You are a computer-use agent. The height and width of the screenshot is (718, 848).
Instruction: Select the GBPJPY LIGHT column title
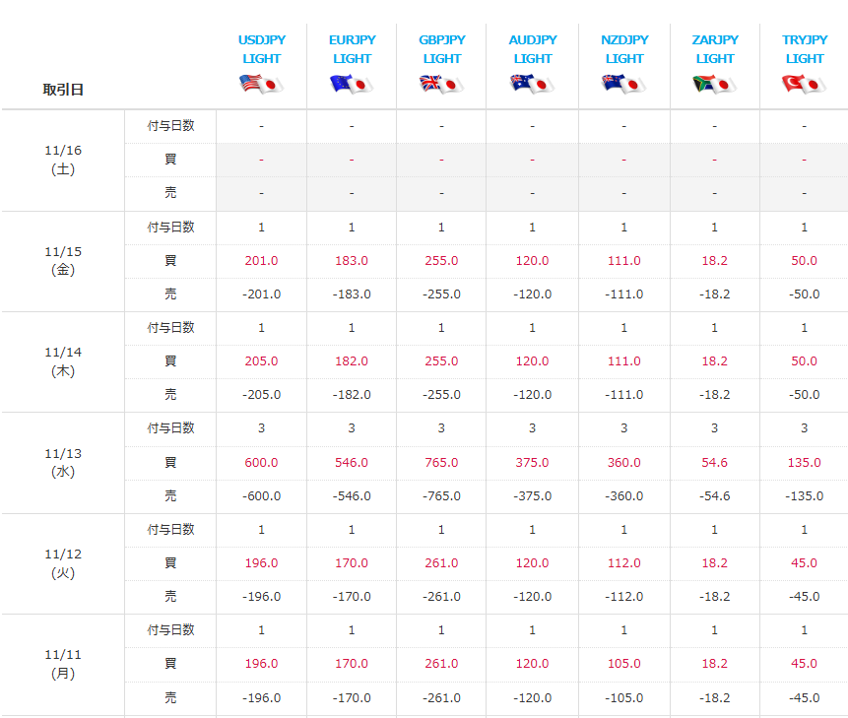441,49
